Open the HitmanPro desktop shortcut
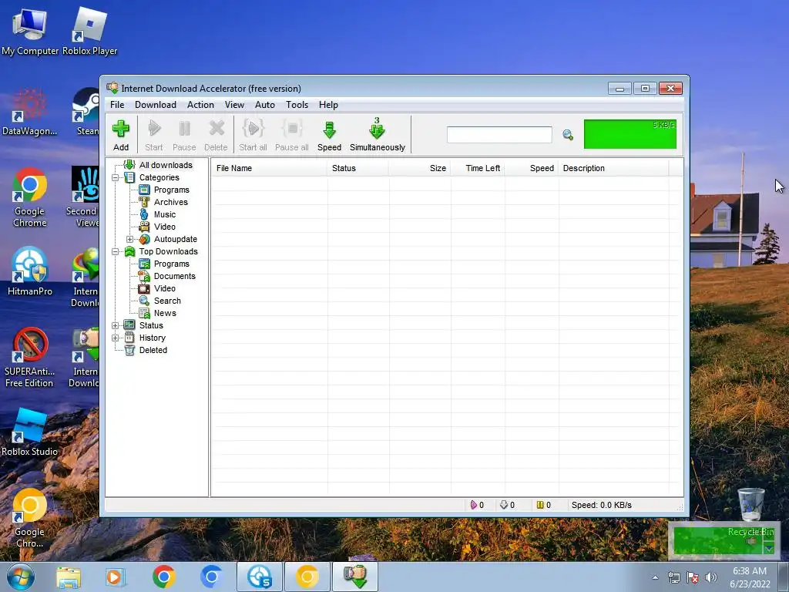The height and width of the screenshot is (592, 789). [x=30, y=271]
